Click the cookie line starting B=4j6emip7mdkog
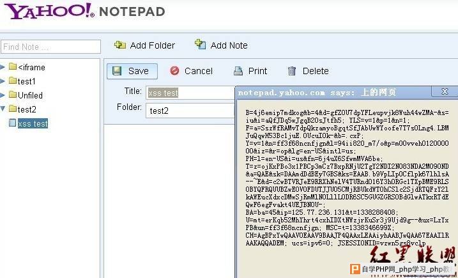458x278 pixels. [x=347, y=113]
